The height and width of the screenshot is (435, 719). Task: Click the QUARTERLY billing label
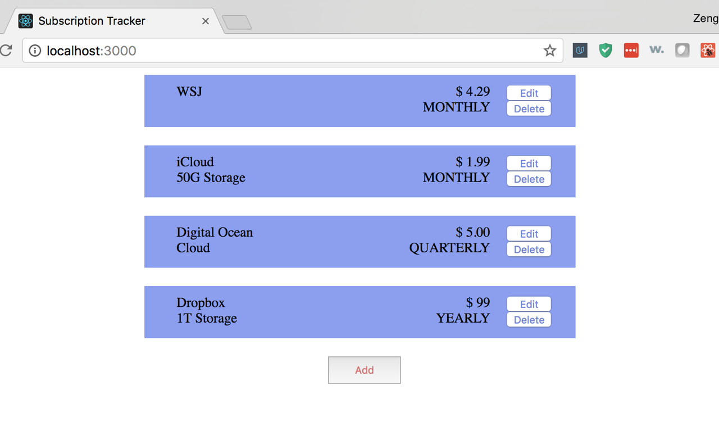pos(449,248)
